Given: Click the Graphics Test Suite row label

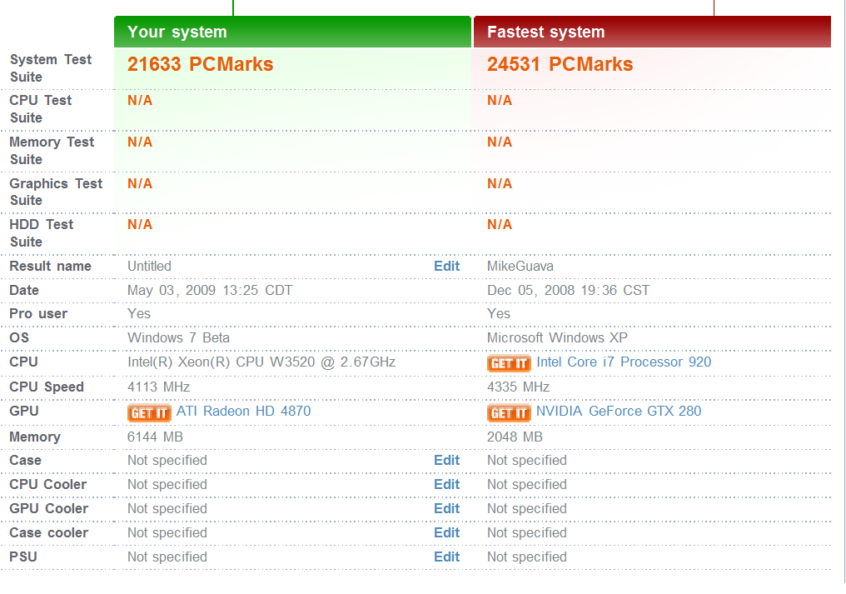Looking at the screenshot, I should point(56,192).
